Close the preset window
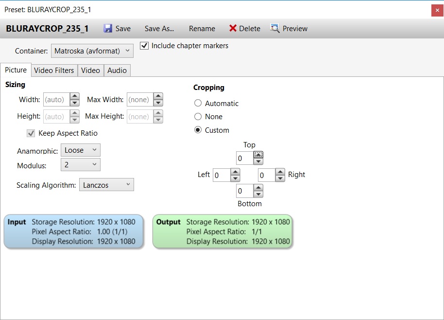The height and width of the screenshot is (320, 444). click(437, 10)
